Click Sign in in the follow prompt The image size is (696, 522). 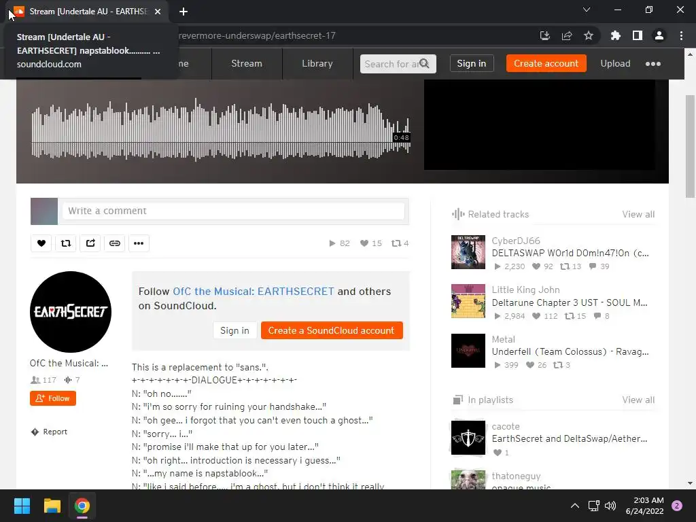pyautogui.click(x=234, y=331)
